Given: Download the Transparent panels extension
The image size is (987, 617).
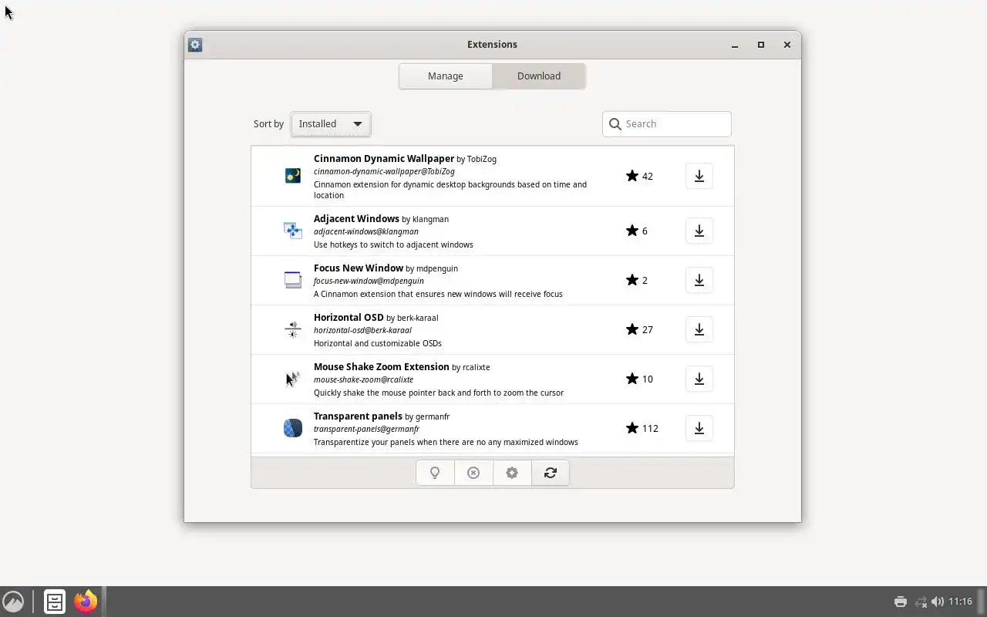Looking at the screenshot, I should pos(699,428).
